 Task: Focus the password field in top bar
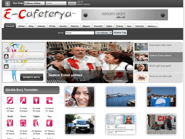56,3
